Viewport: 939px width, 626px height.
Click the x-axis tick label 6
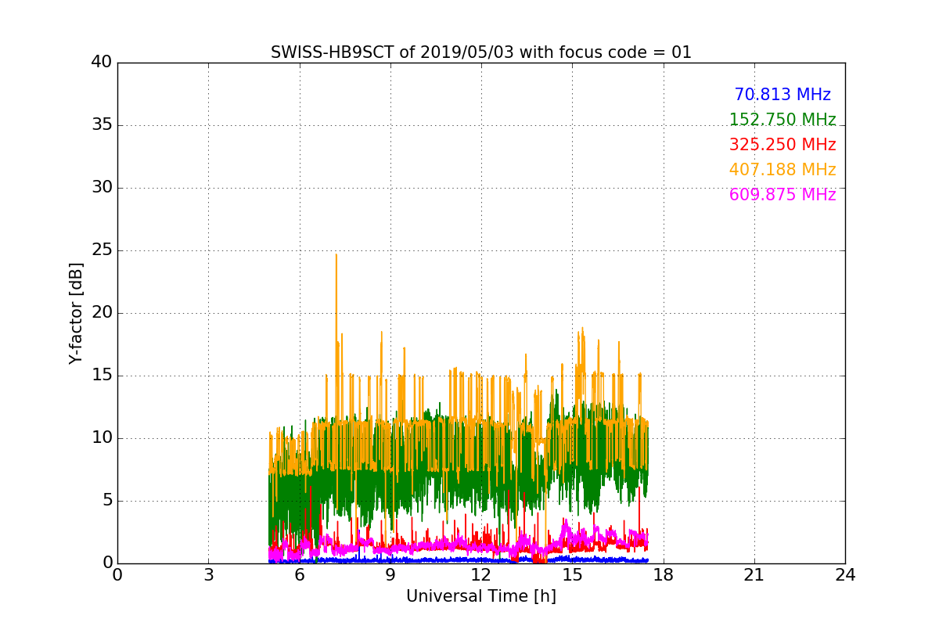coord(299,574)
